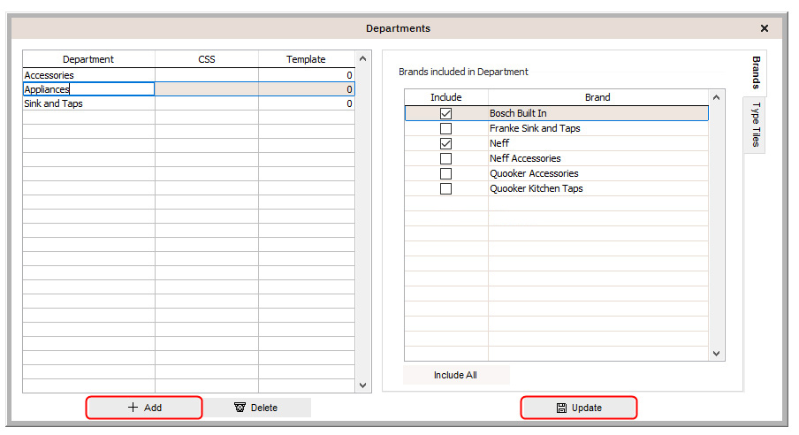Click the CSS column header
799x435 pixels.
[206, 59]
